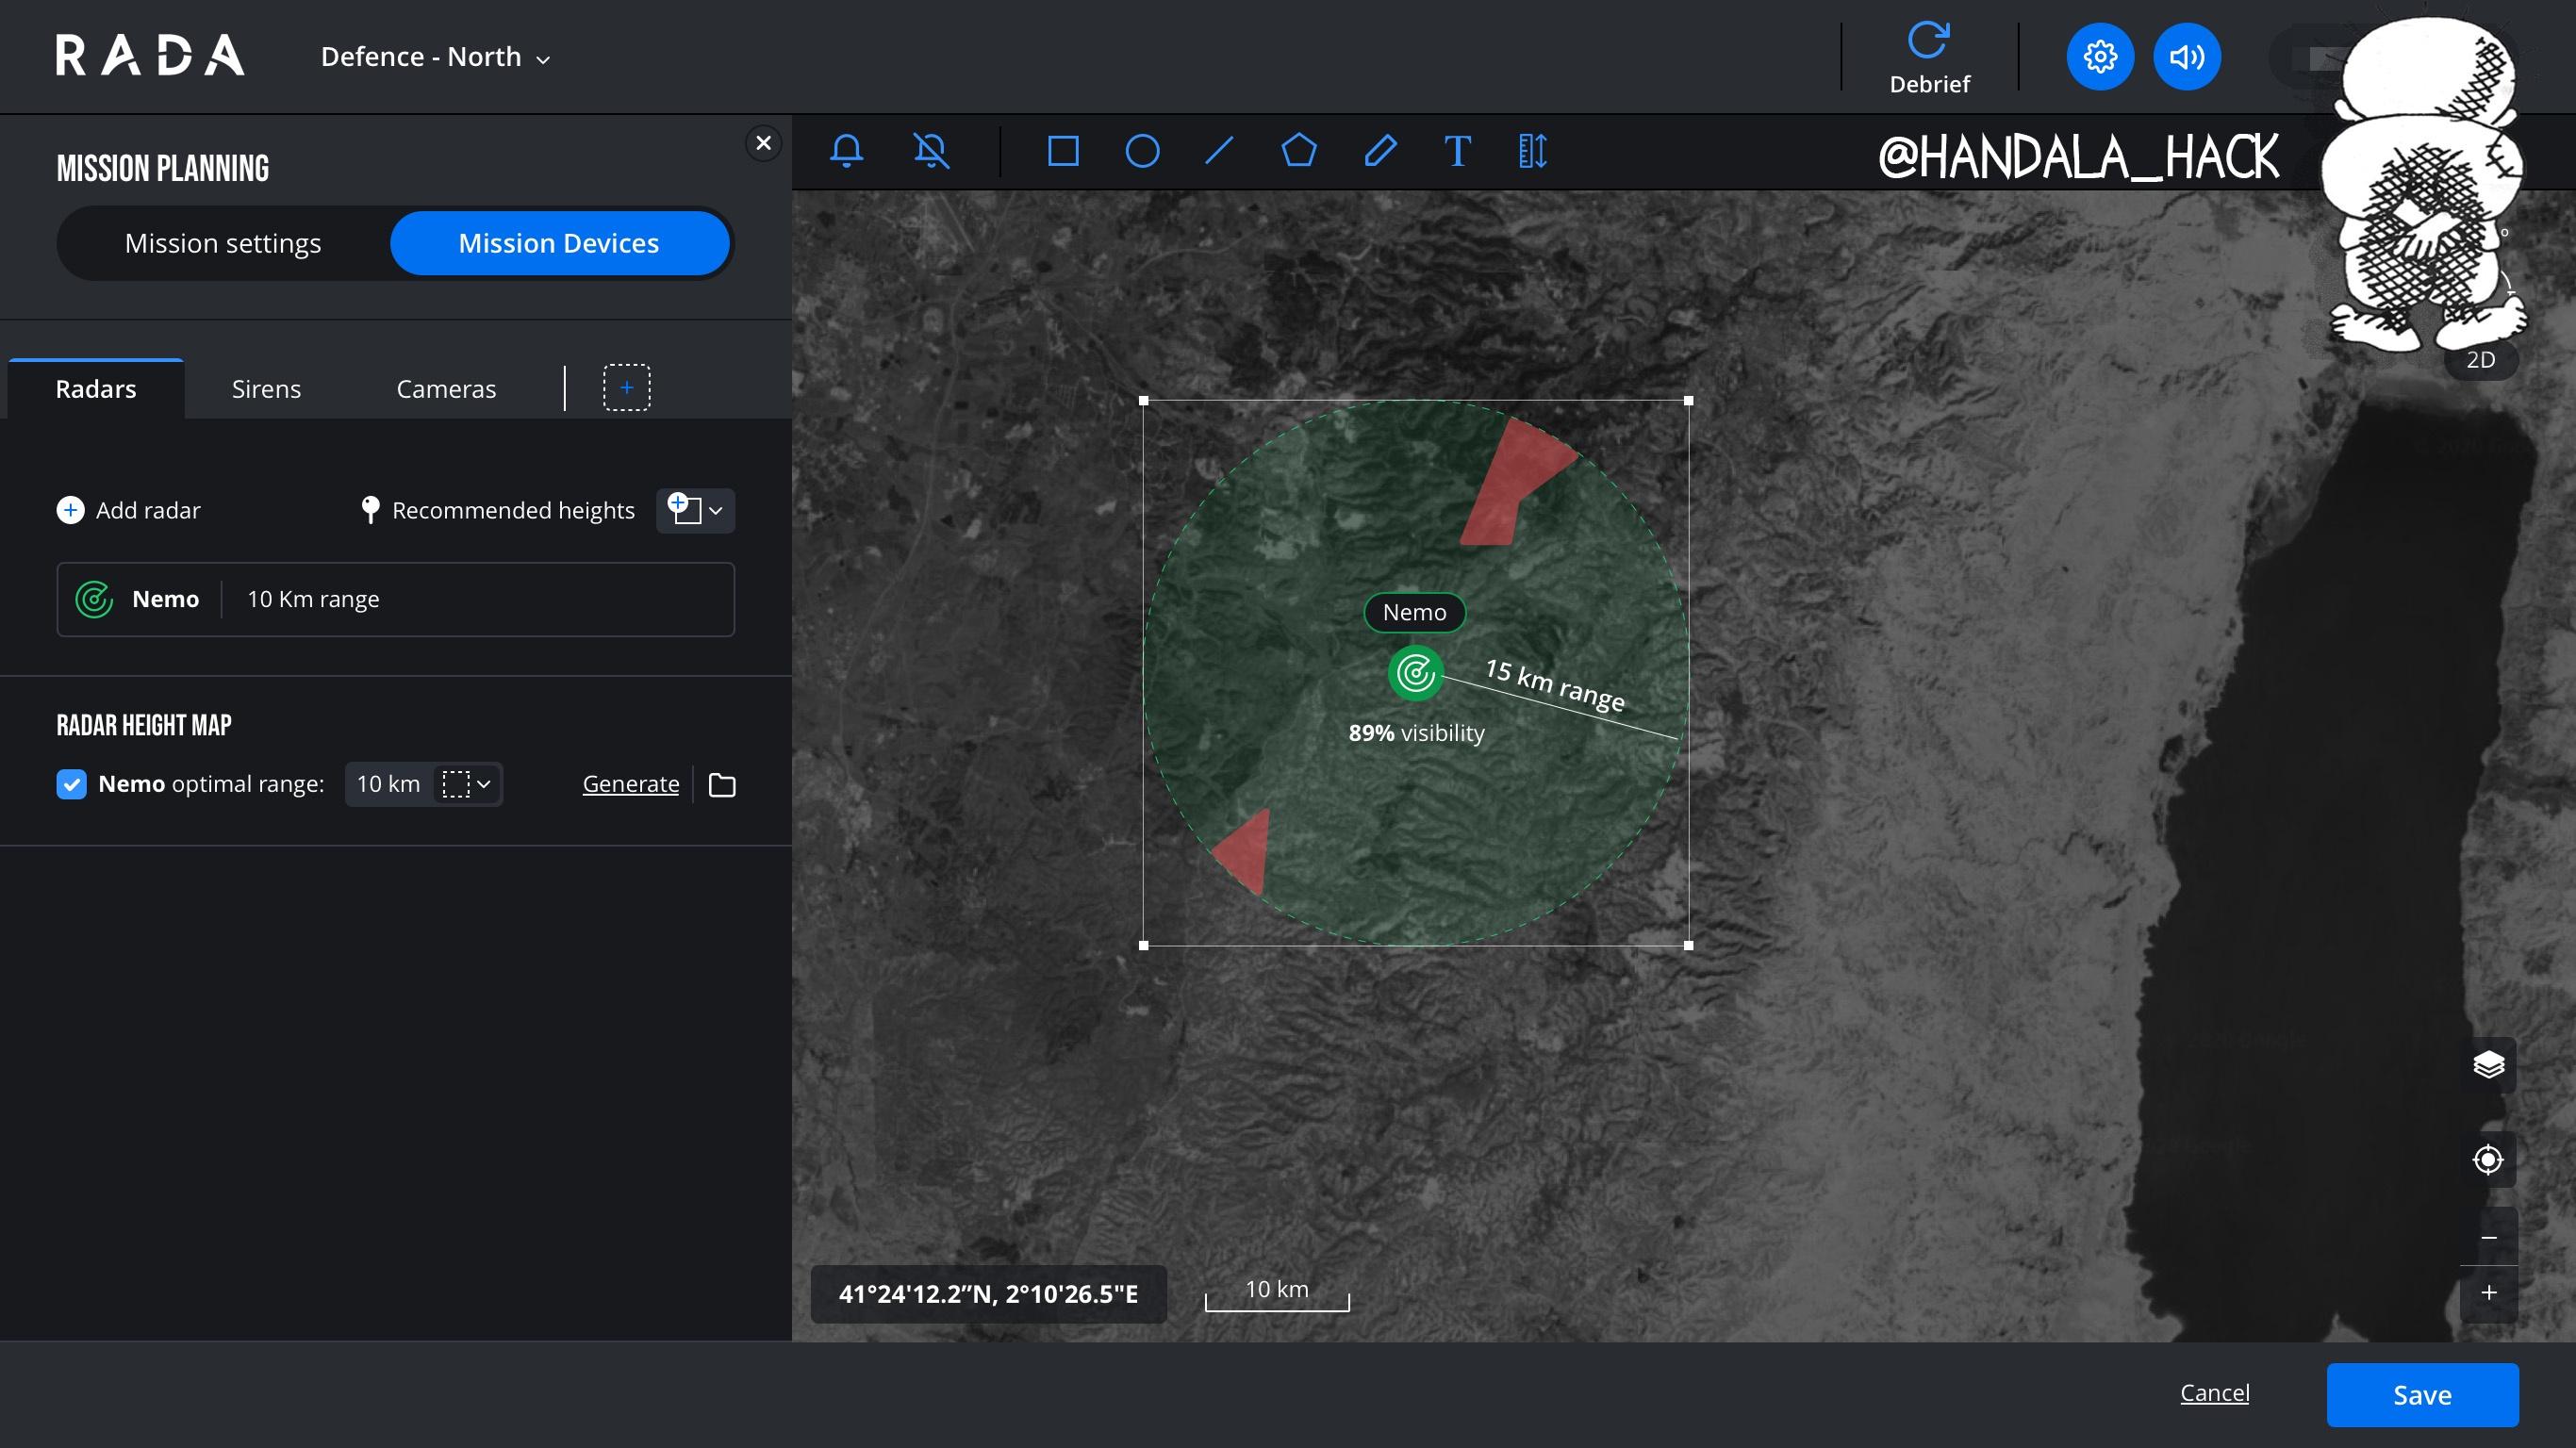This screenshot has width=2576, height=1448.
Task: Click the 10 km optimal range field
Action: (423, 784)
